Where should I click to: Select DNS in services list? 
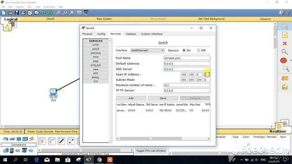click(95, 61)
